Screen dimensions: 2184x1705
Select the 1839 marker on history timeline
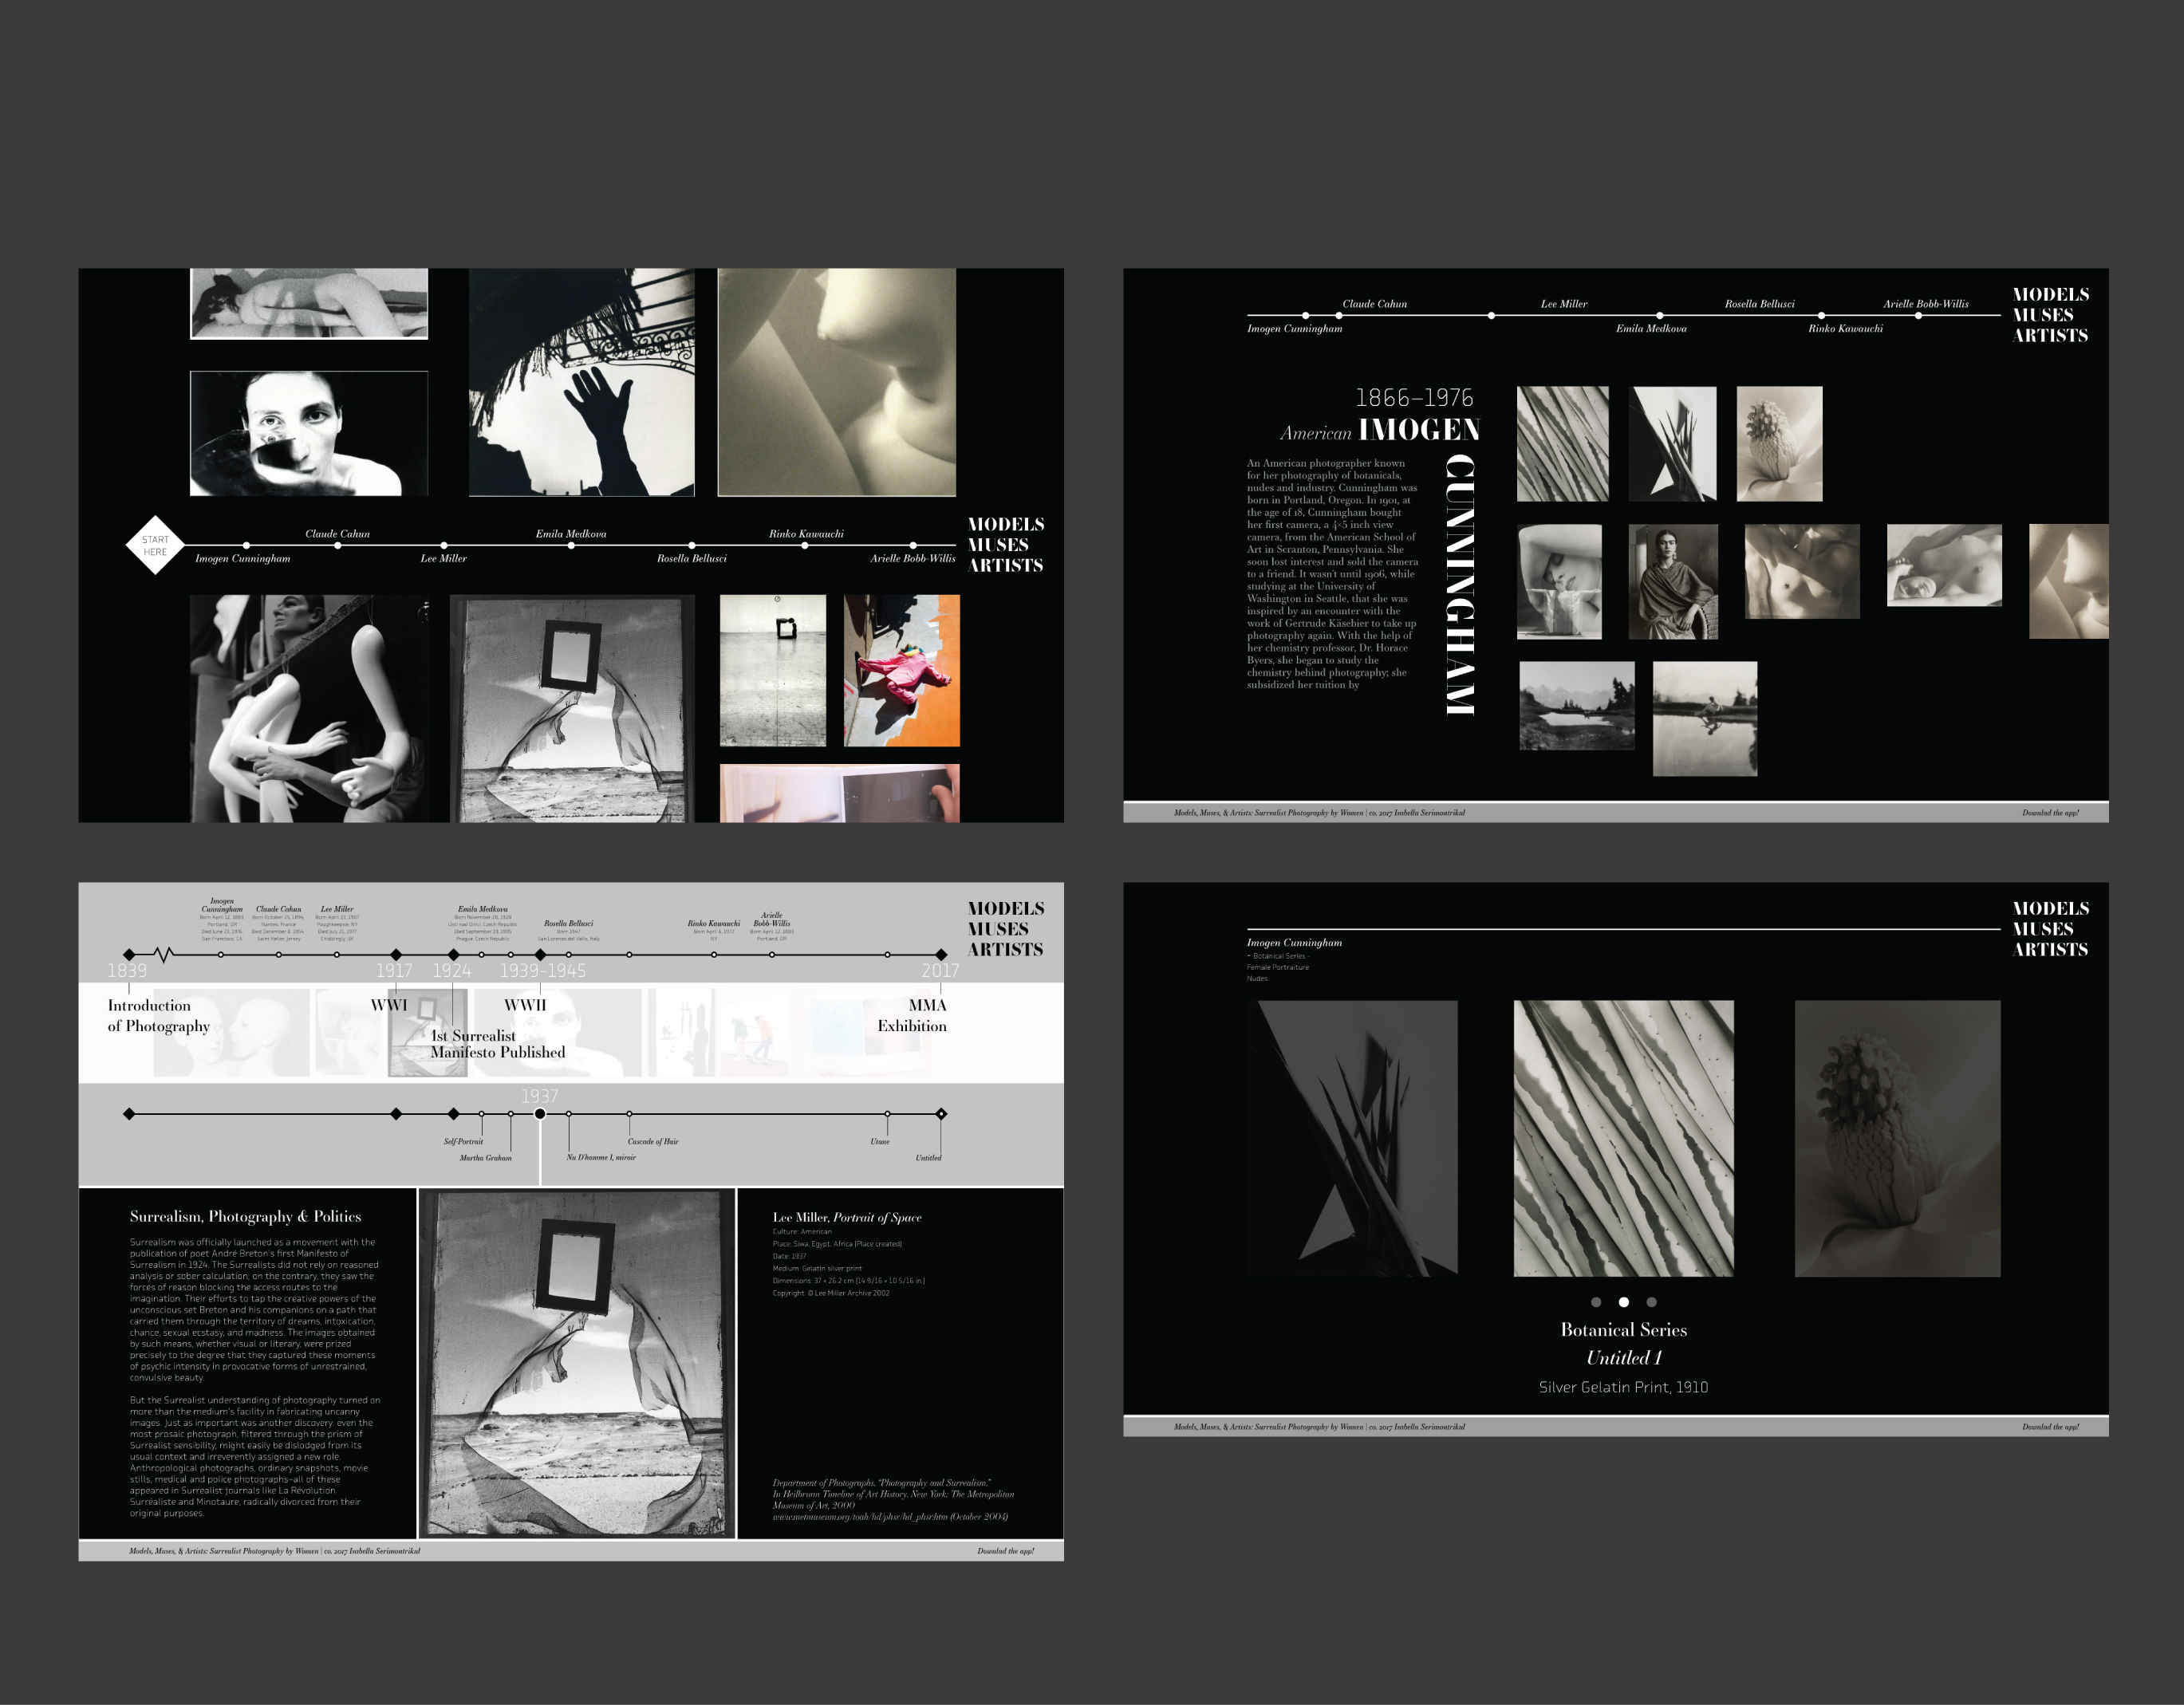129,955
